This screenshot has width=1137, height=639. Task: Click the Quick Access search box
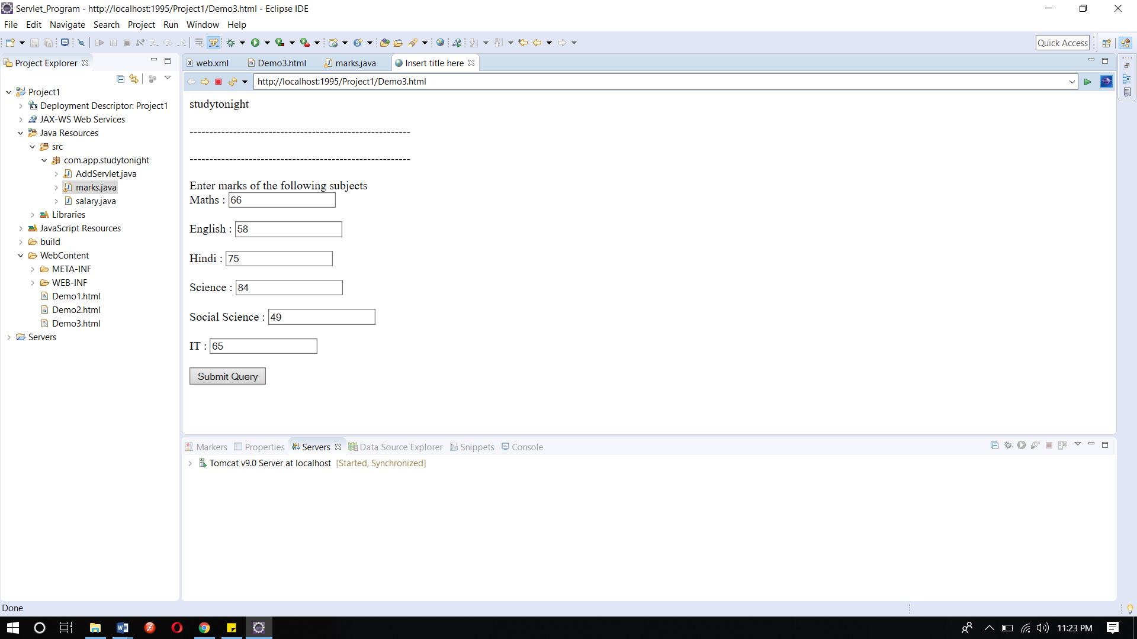coord(1062,43)
